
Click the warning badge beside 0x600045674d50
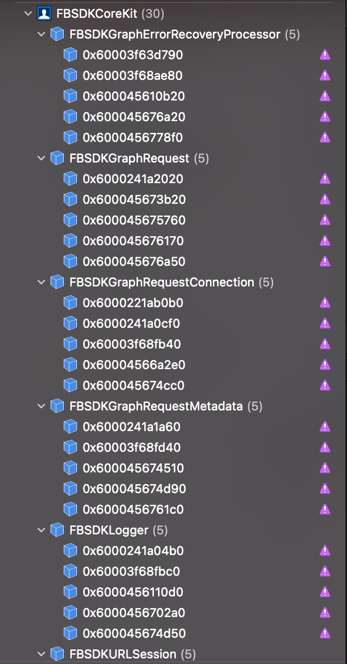pyautogui.click(x=324, y=633)
